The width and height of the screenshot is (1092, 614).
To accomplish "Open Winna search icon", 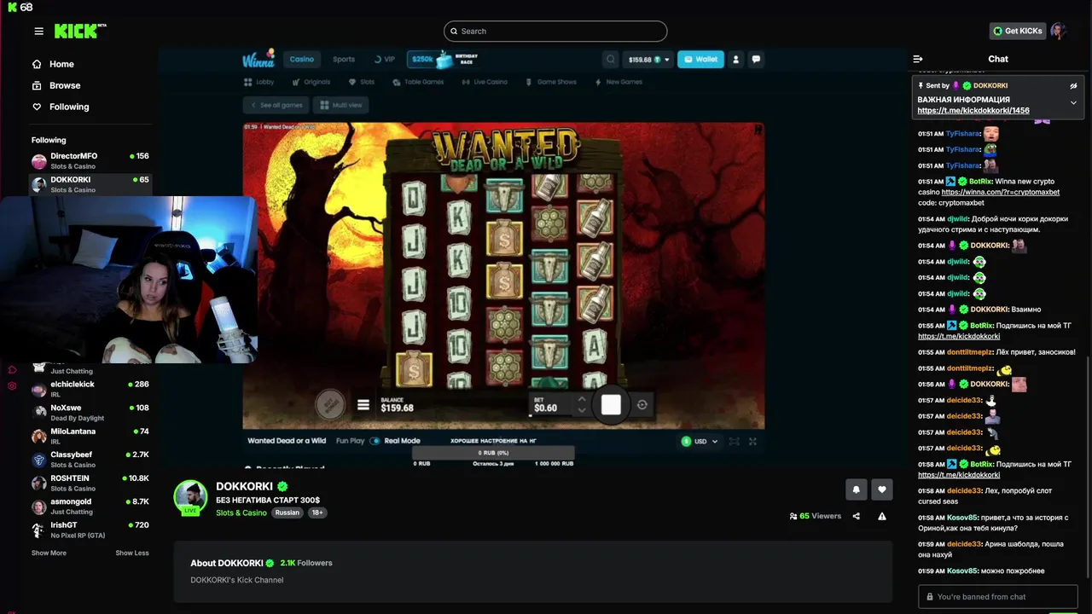I will 610,59.
